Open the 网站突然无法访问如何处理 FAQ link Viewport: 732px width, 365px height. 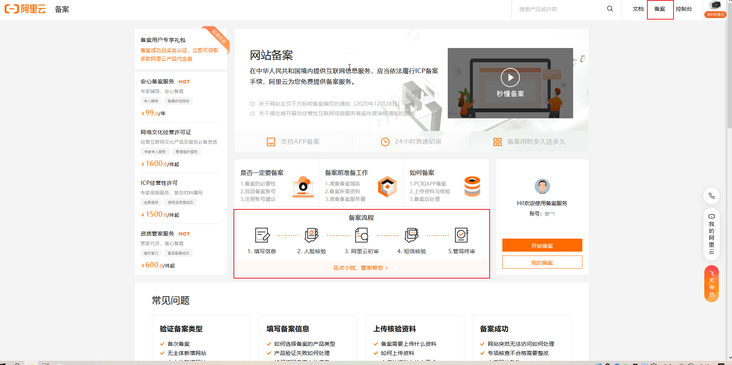[521, 344]
